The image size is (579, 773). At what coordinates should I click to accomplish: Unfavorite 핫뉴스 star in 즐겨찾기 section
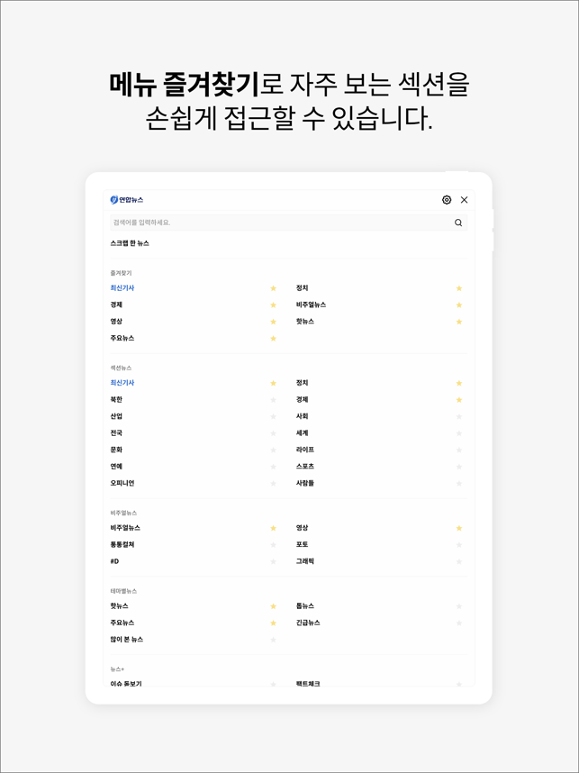[x=458, y=322]
